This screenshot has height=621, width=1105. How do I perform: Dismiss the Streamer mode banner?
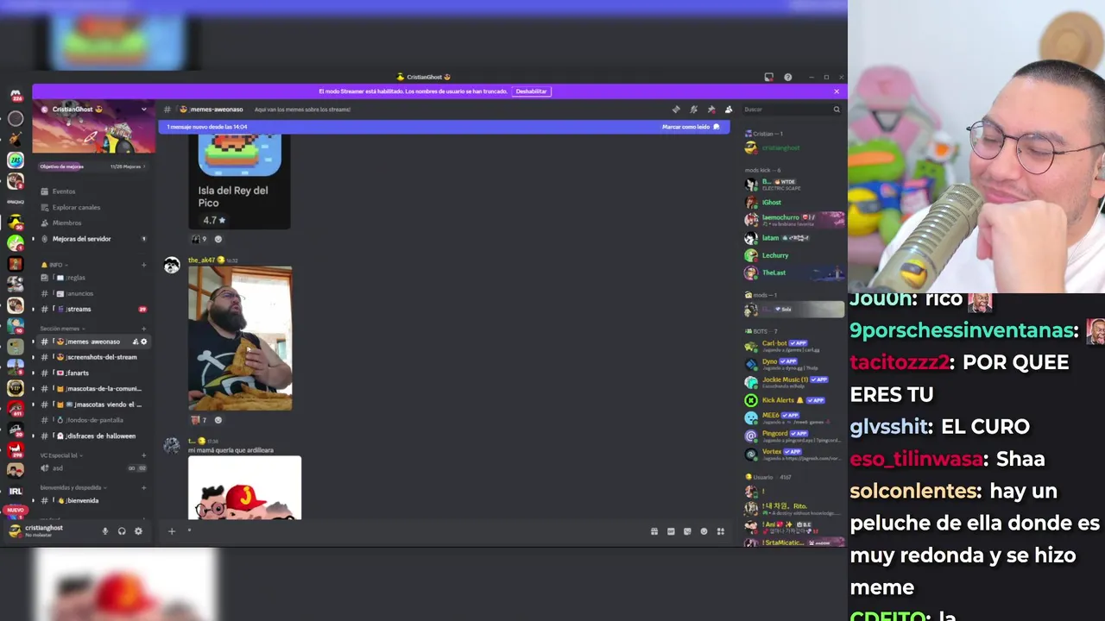(836, 91)
